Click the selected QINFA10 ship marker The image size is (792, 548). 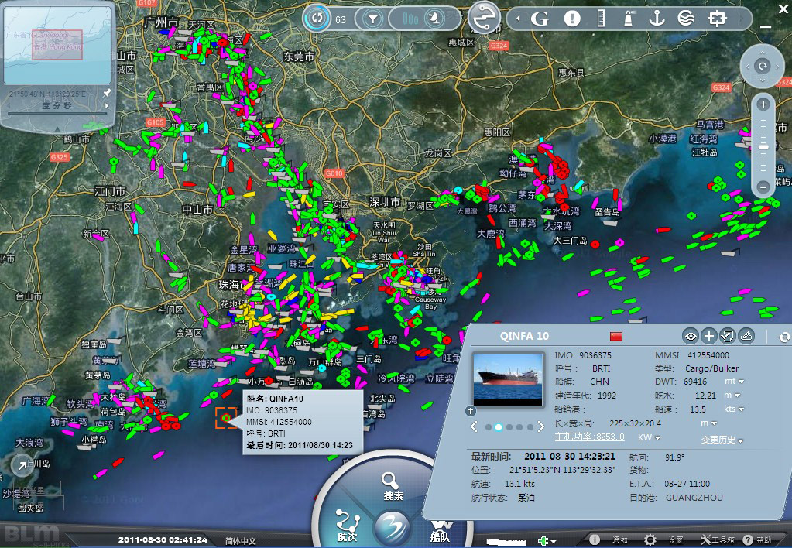point(226,418)
